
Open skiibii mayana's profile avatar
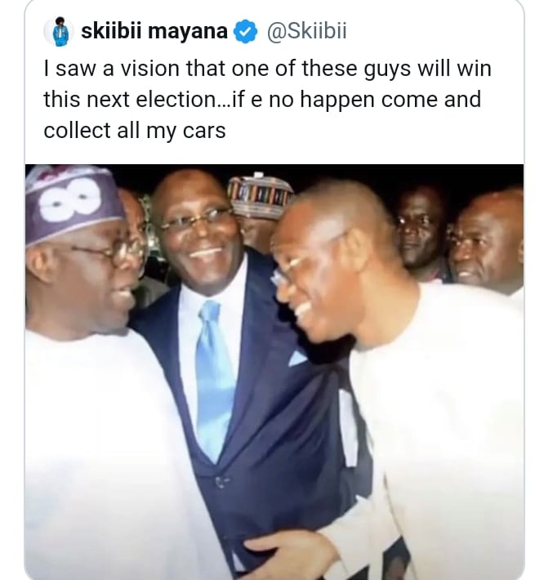point(59,32)
